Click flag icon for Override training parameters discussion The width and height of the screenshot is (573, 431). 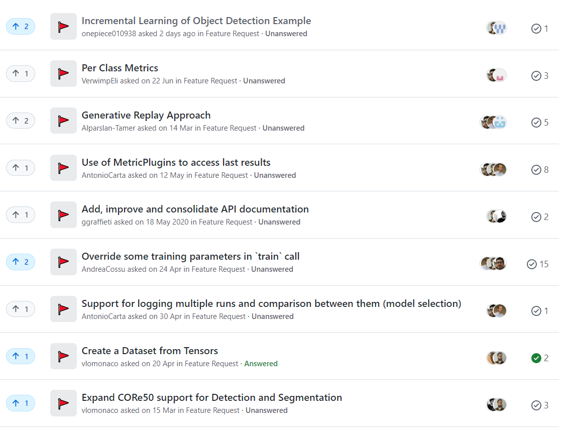tap(63, 262)
